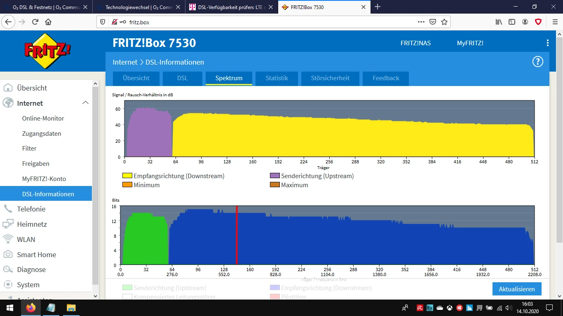This screenshot has height=316, width=563.
Task: Open tracking protection shield in address bar
Action: click(103, 22)
